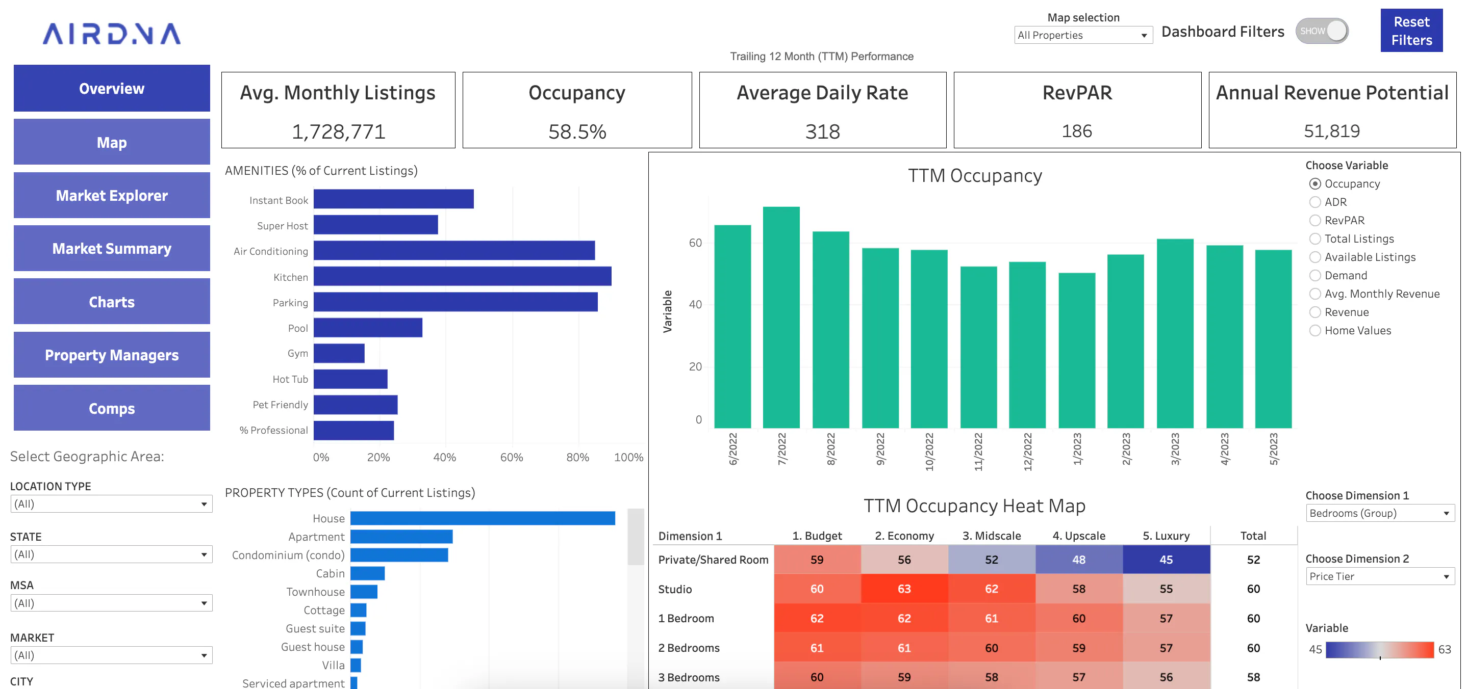Go to the Overview page
This screenshot has width=1467, height=689.
[x=112, y=88]
